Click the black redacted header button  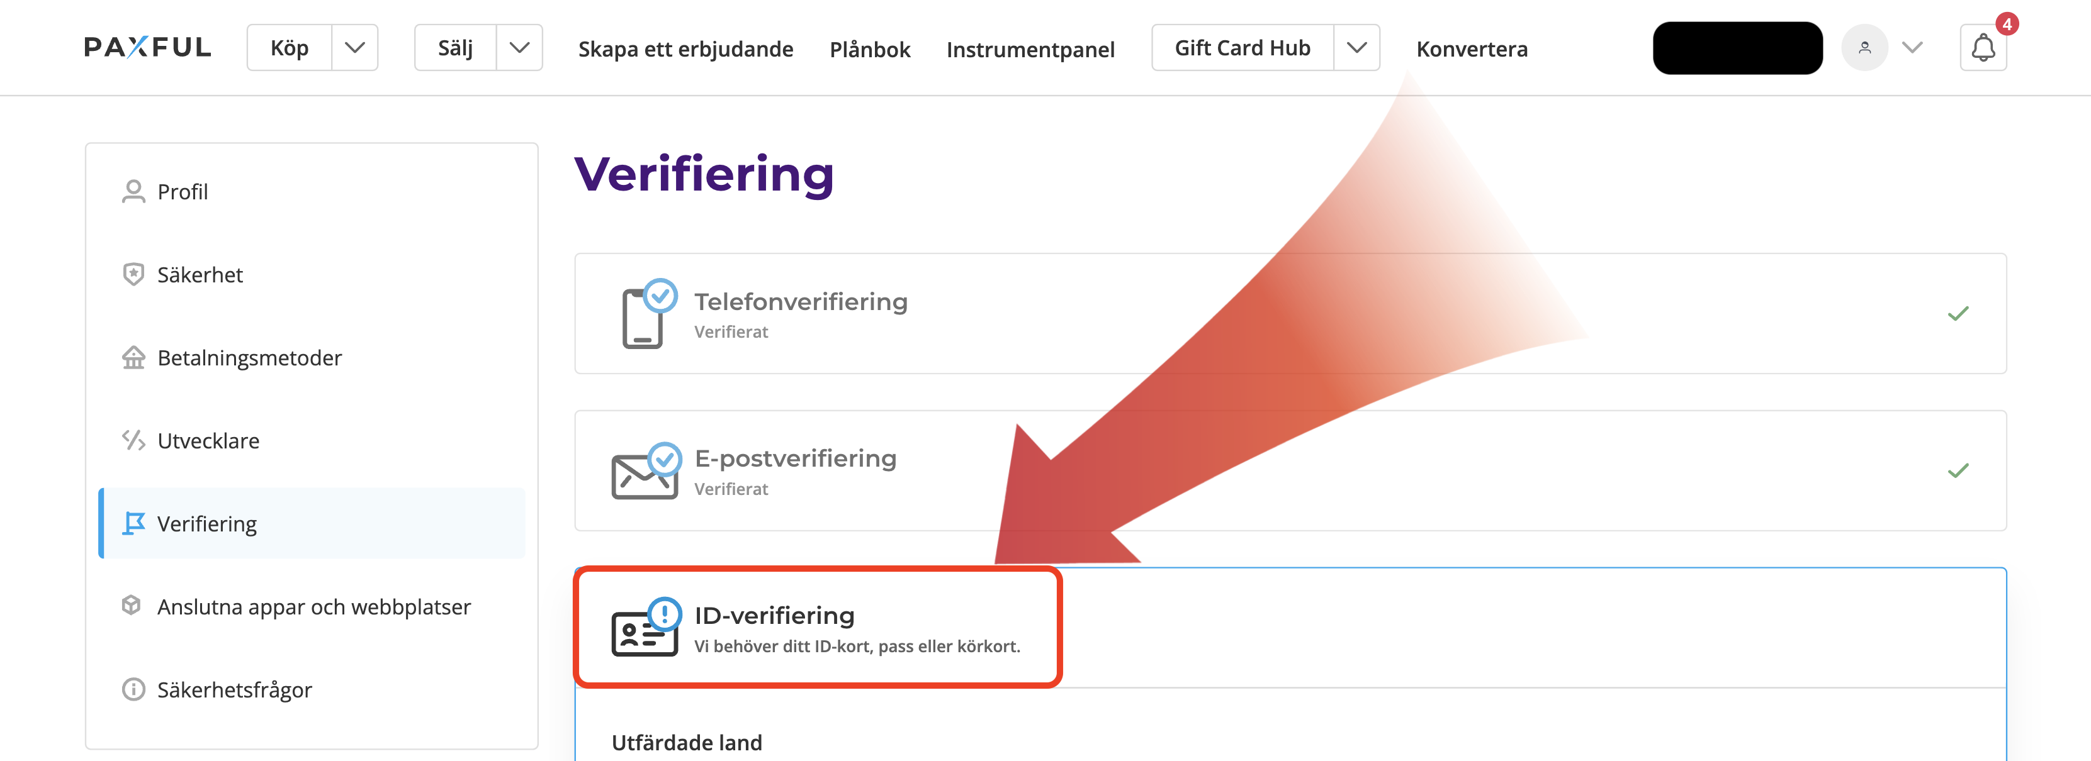[x=1737, y=48]
